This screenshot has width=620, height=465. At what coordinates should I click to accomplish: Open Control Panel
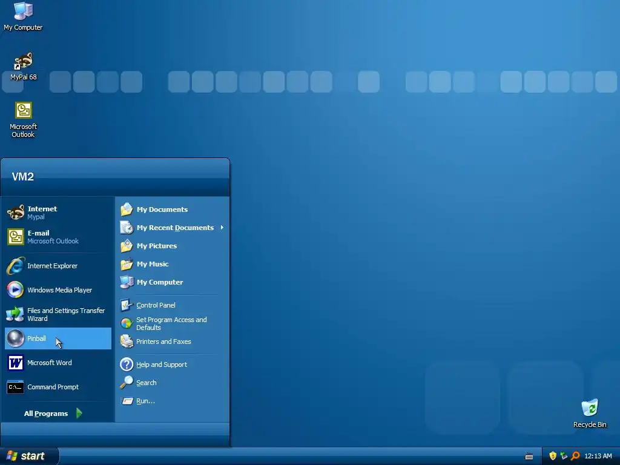[x=173, y=305]
